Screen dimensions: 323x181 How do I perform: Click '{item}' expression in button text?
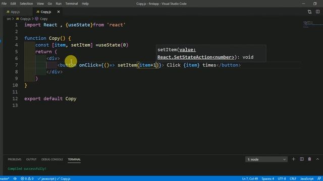click(191, 65)
